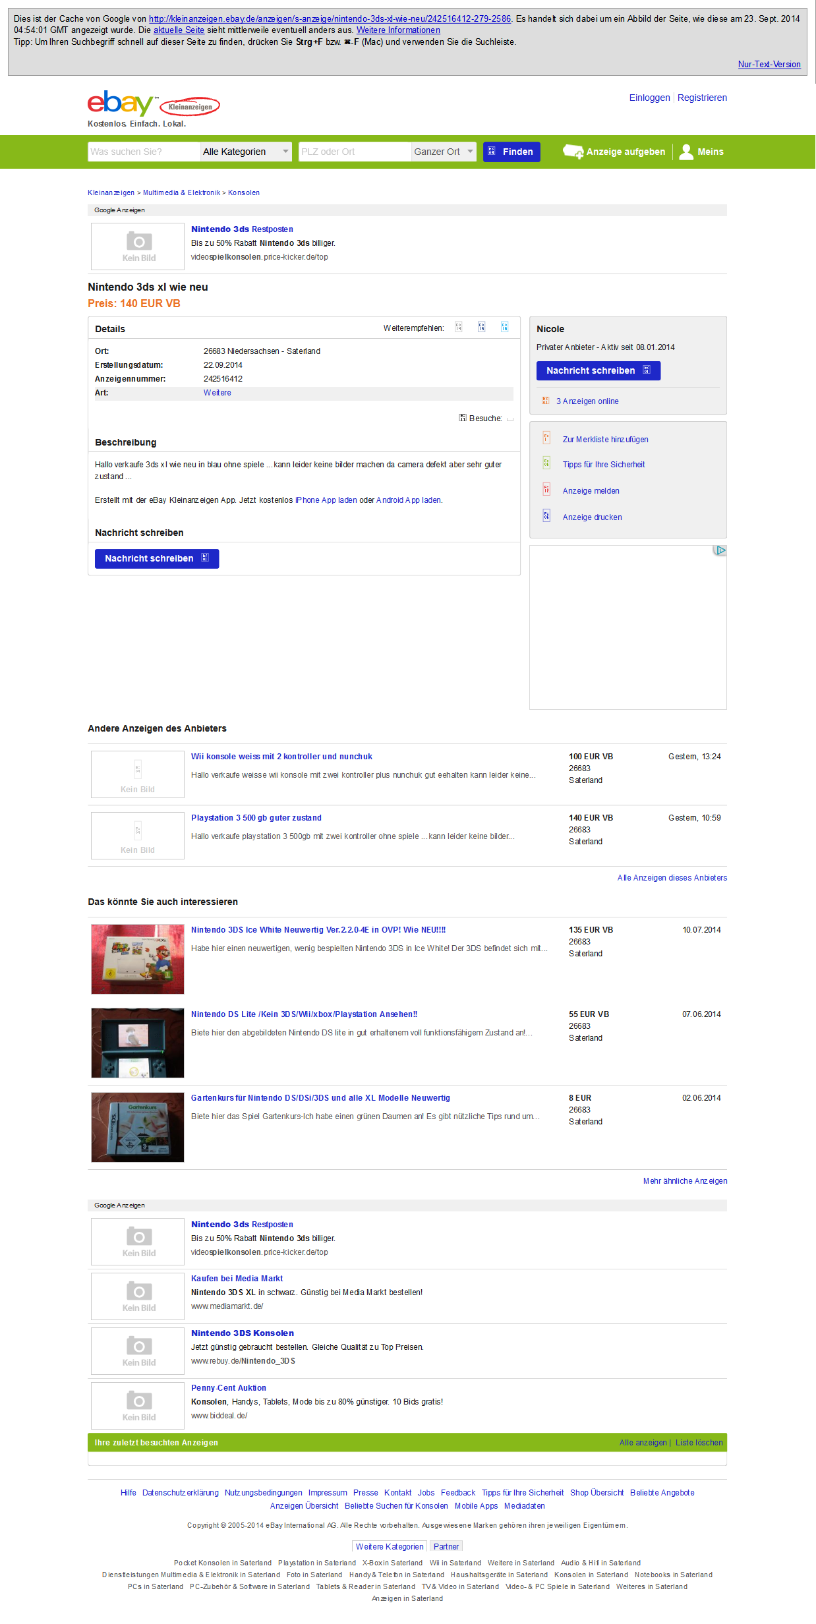Click Alle anzeigen in the recently viewed bar
This screenshot has height=1624, width=816.
(x=643, y=1443)
